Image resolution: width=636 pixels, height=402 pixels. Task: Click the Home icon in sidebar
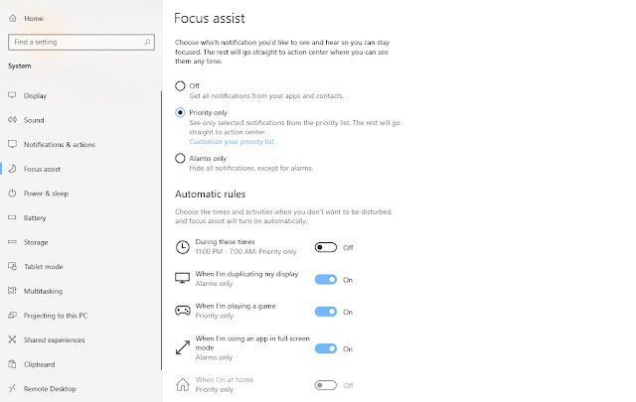[x=13, y=18]
